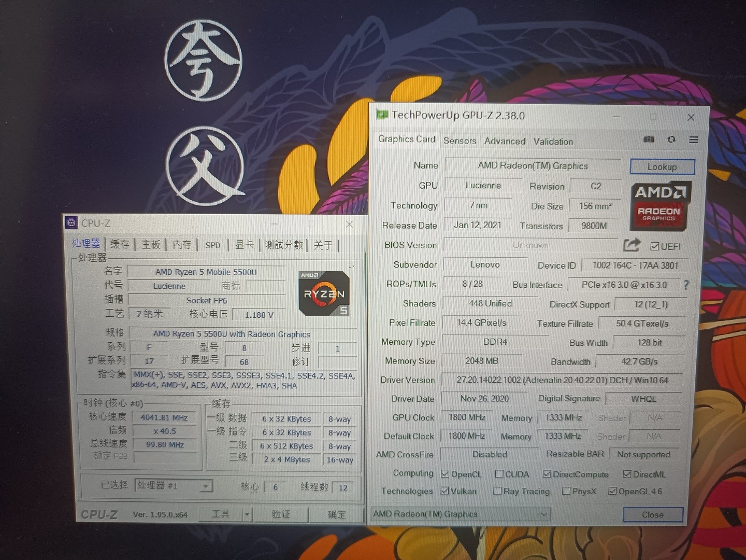Open the 关于 tab in CPU-Z

[323, 245]
